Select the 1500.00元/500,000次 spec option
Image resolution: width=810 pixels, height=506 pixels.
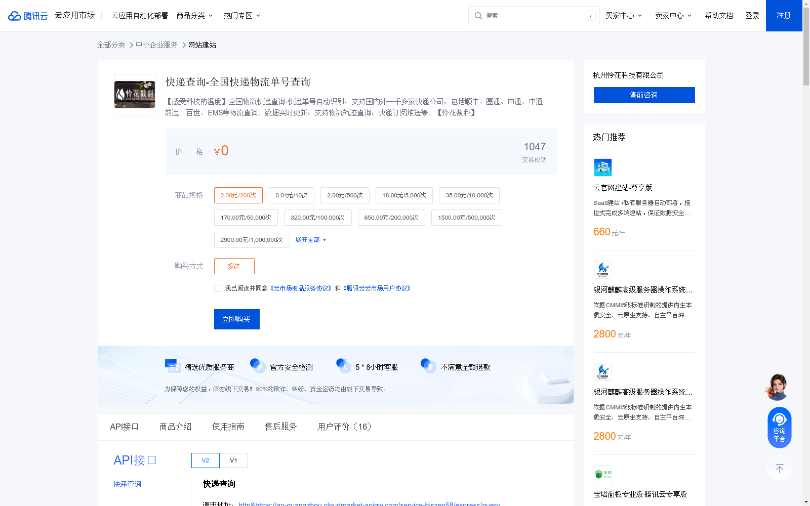(x=467, y=218)
